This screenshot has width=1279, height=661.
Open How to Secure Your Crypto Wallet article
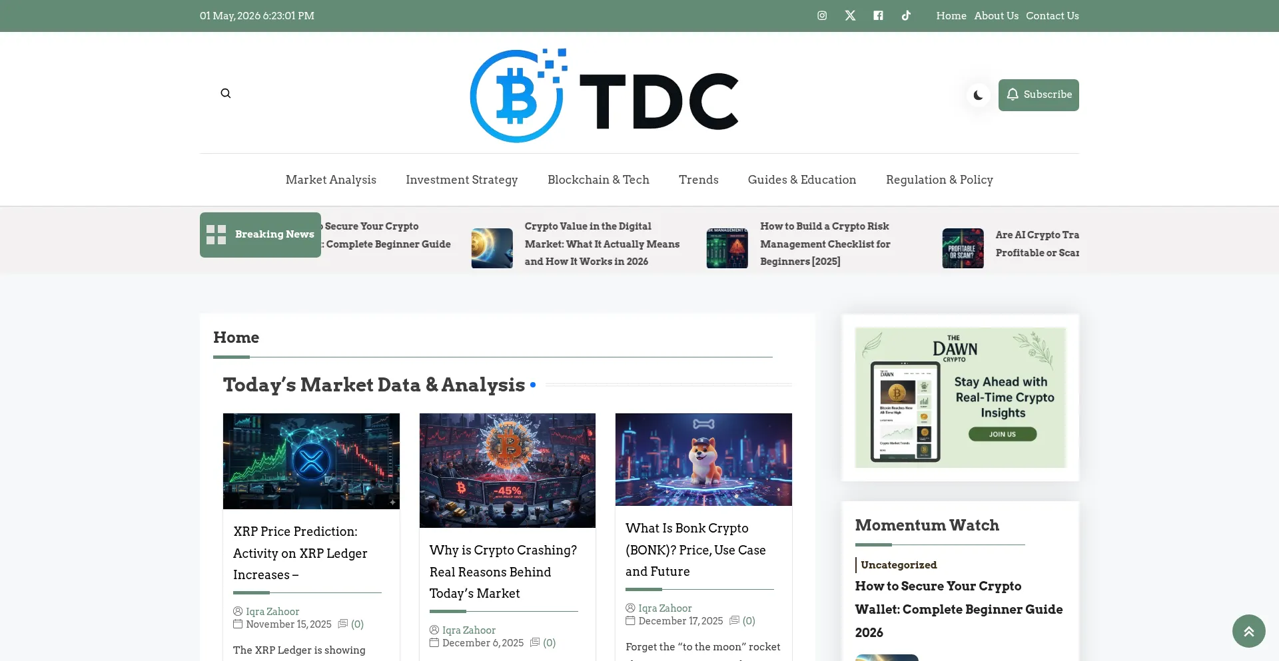point(959,609)
